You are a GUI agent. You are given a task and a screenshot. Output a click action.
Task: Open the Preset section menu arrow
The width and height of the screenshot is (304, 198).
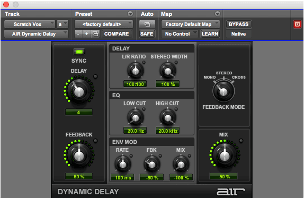(x=130, y=14)
